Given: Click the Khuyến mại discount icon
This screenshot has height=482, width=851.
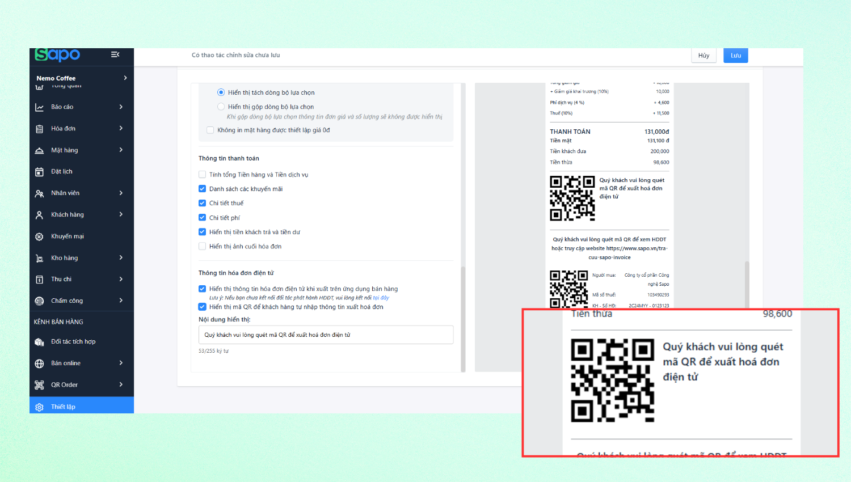Looking at the screenshot, I should [39, 236].
